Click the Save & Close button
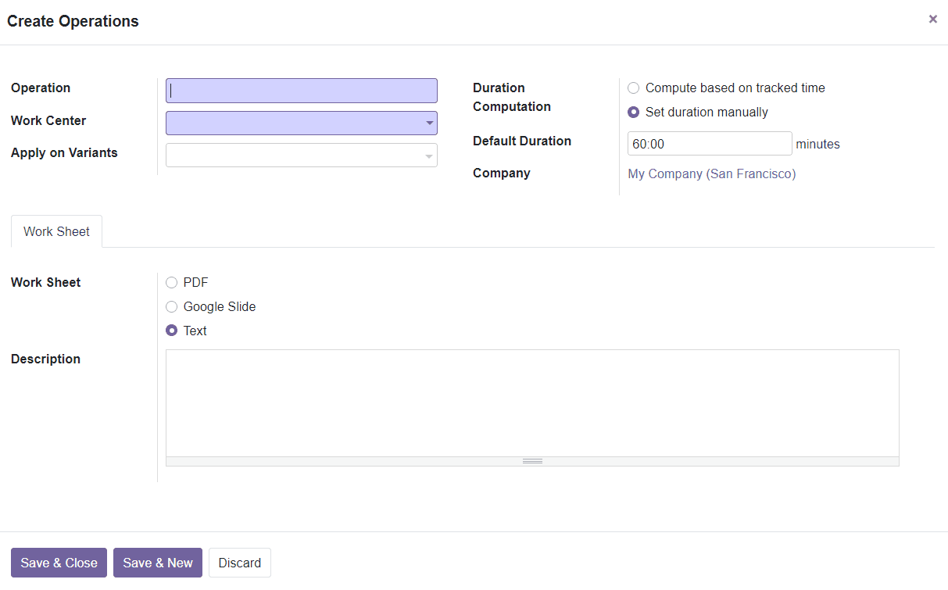 [x=59, y=563]
